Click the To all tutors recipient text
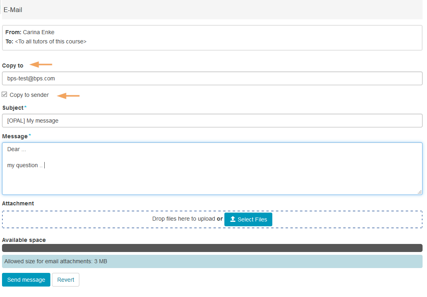This screenshot has width=427, height=297. tap(51, 41)
